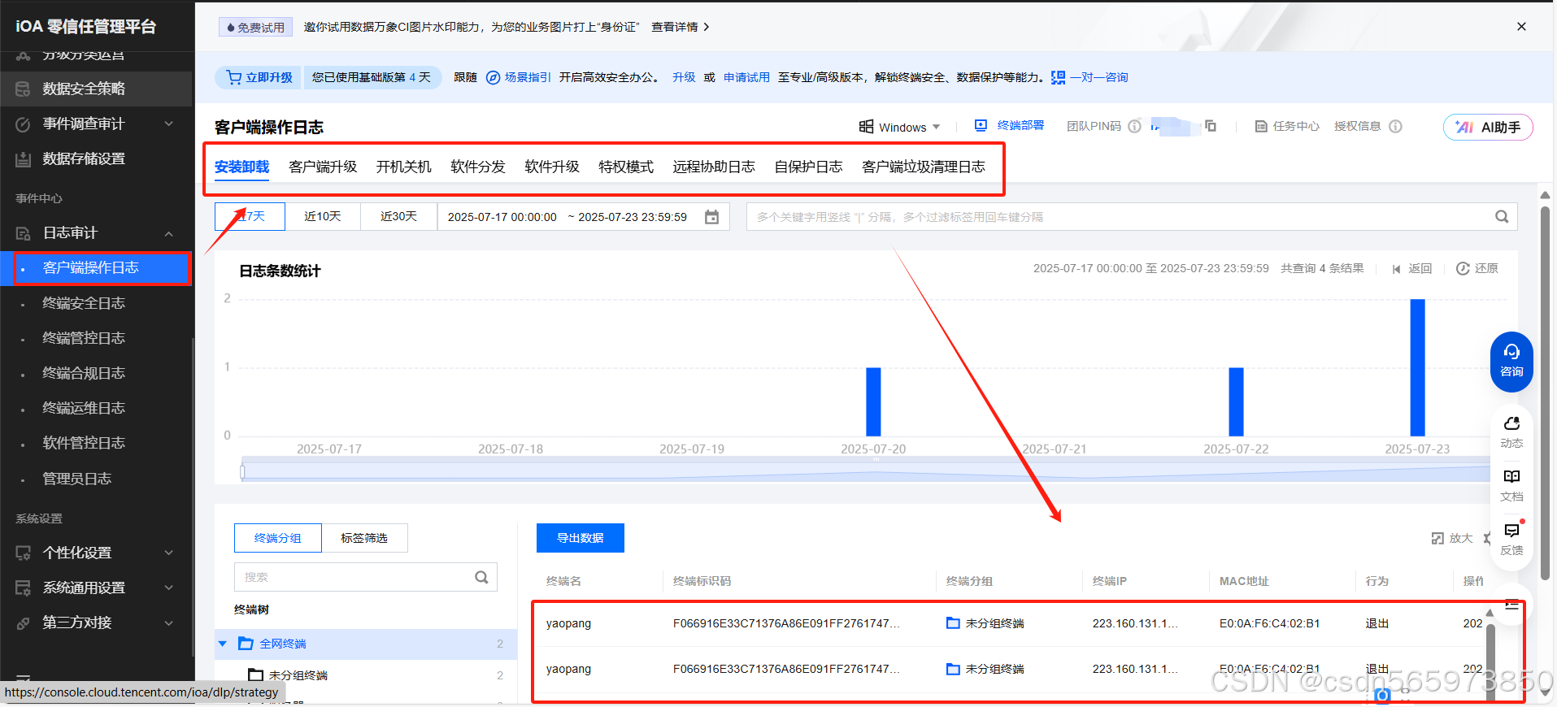1557x707 pixels.
Task: Click the 导出数据 button
Action: [x=581, y=538]
